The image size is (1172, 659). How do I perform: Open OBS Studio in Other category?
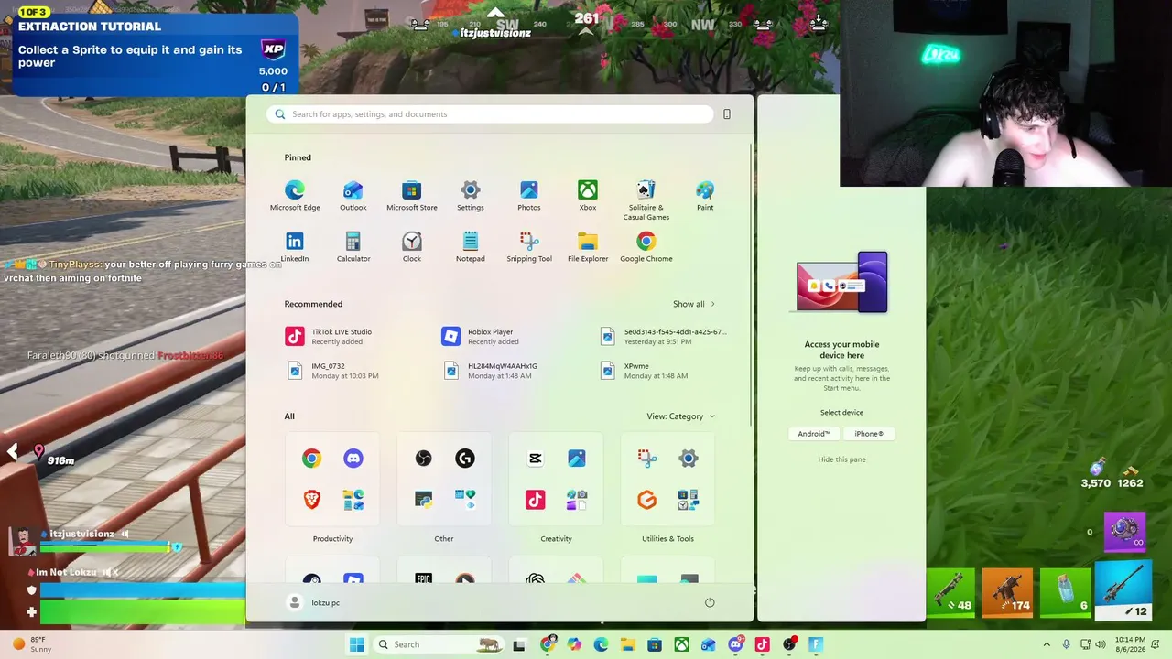click(424, 459)
